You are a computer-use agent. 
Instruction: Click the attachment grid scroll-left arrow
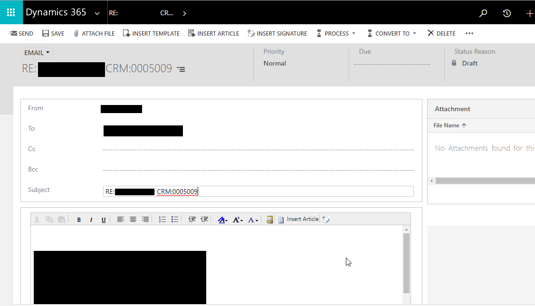click(431, 181)
